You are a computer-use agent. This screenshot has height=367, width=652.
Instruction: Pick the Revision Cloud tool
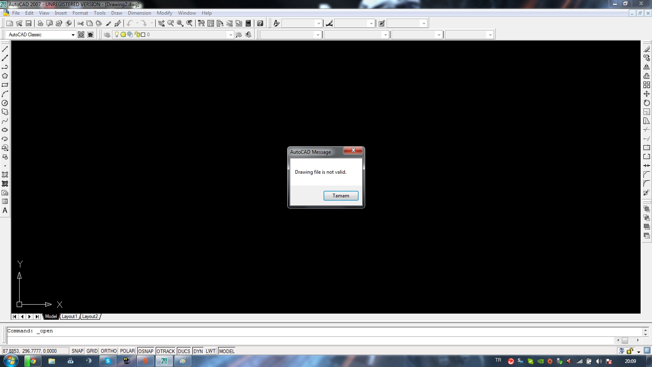click(x=5, y=112)
